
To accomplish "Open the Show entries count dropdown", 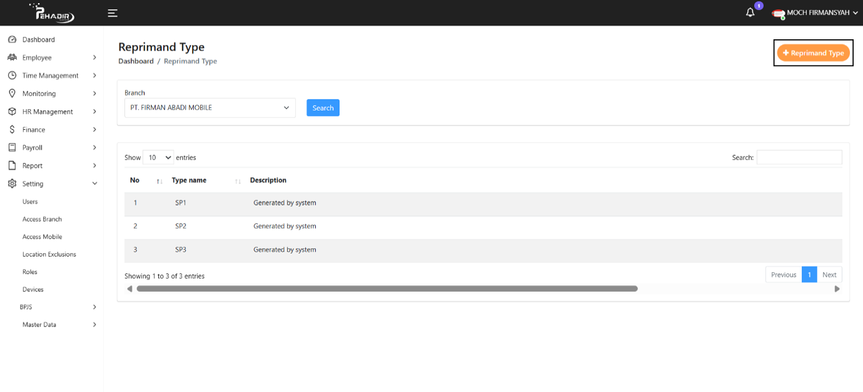I will 158,158.
